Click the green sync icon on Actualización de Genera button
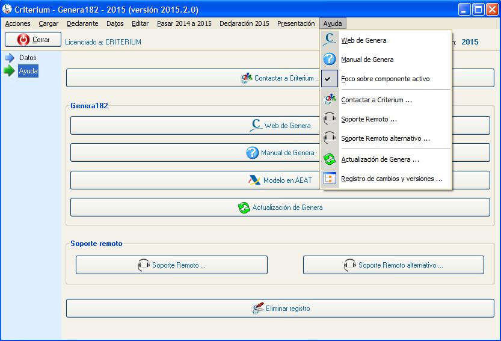 (244, 207)
